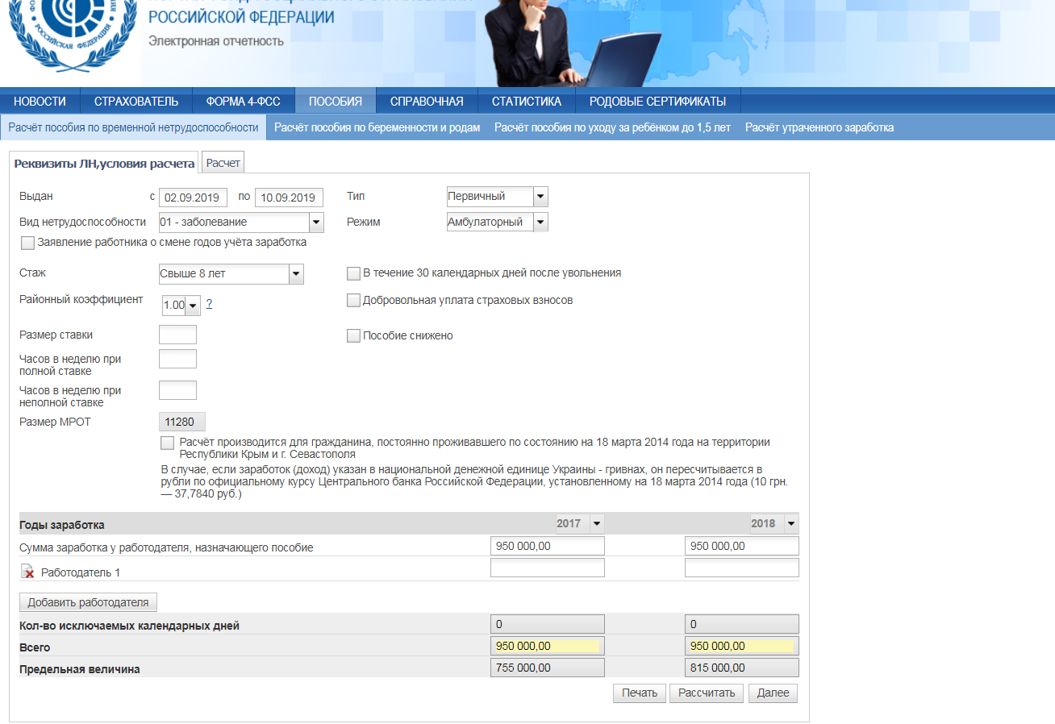Expand the Режим Амбулаторный dropdown
This screenshot has width=1055, height=724.
540,223
